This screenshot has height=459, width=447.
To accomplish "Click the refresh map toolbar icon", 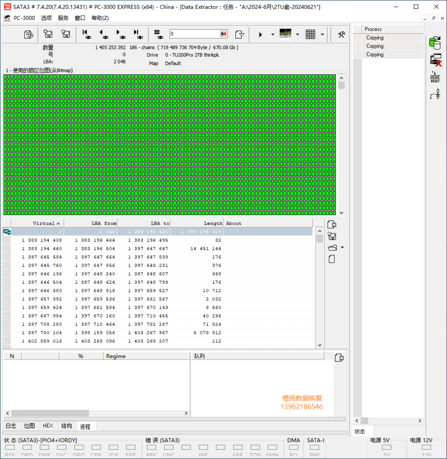I will click(x=29, y=35).
